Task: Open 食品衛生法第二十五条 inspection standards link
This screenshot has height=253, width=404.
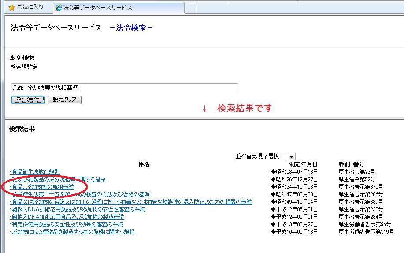Action: coord(80,194)
